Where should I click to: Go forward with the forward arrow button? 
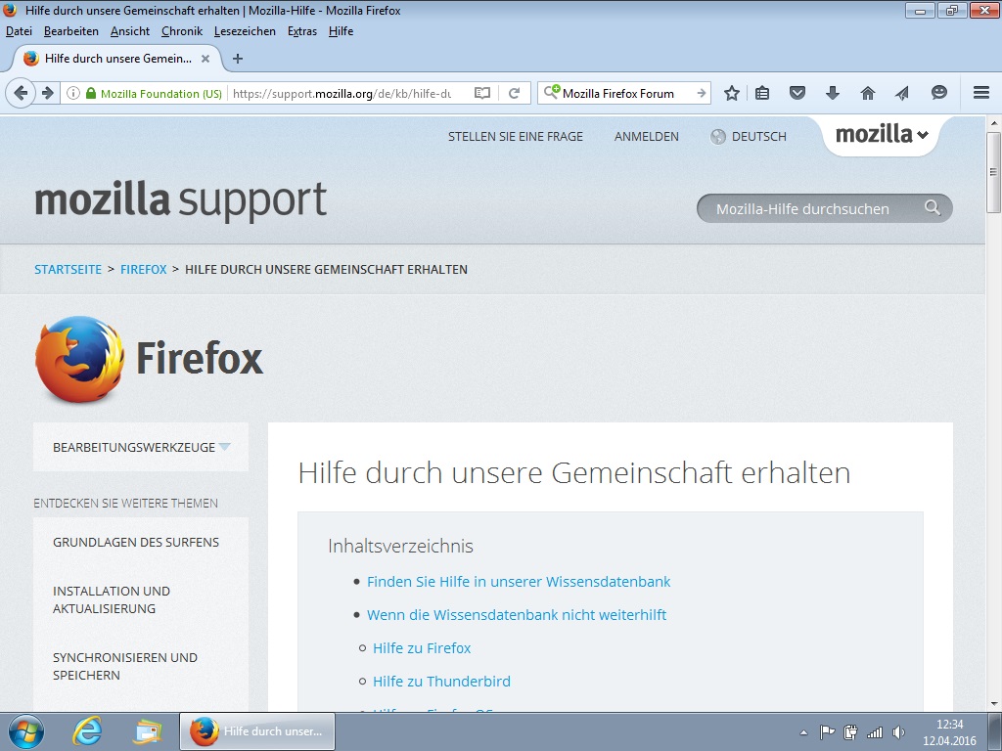[x=48, y=93]
